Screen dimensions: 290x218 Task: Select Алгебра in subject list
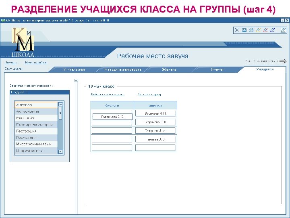[36, 105]
